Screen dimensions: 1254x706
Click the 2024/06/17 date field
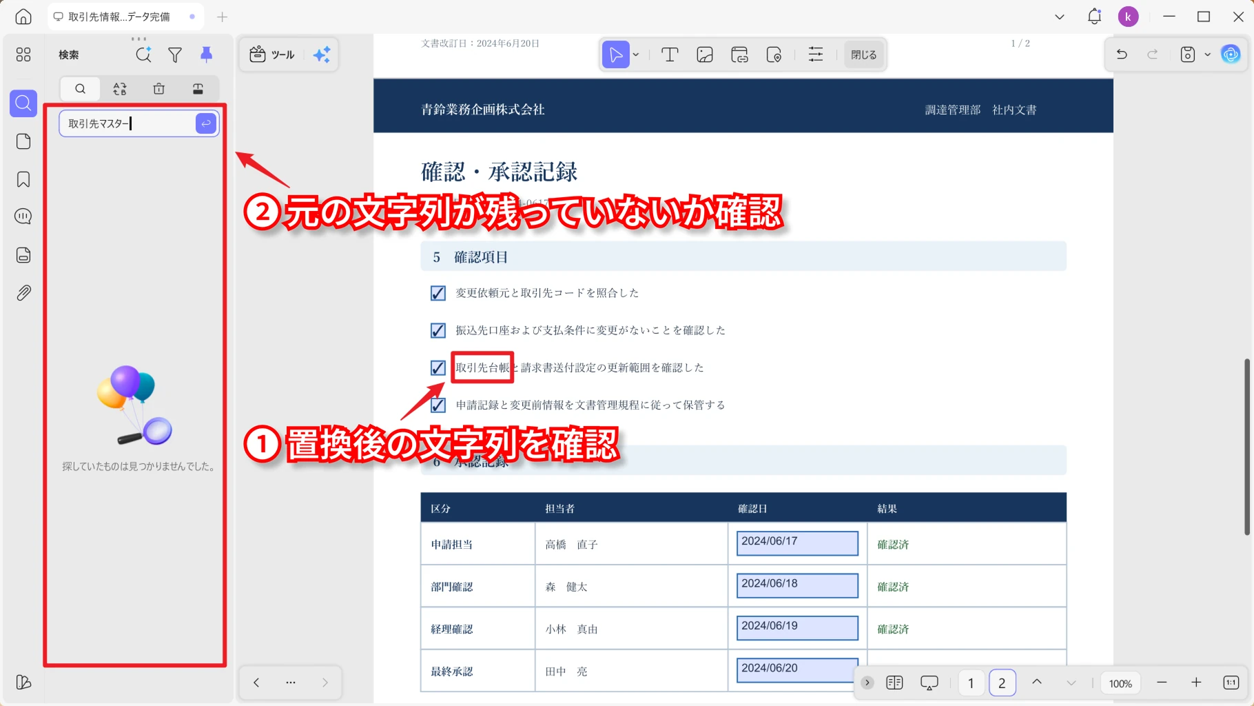coord(797,543)
